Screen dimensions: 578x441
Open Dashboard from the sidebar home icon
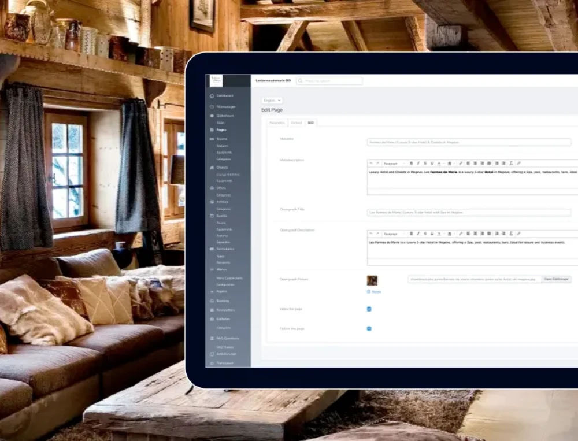point(212,95)
